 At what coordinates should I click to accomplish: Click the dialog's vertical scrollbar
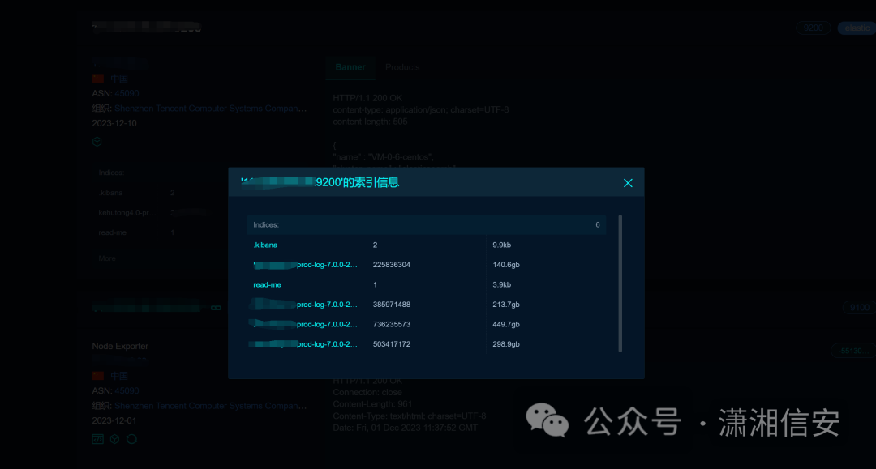620,284
